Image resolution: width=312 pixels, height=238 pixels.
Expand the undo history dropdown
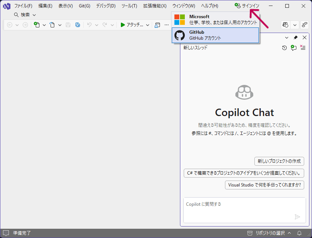(97, 25)
